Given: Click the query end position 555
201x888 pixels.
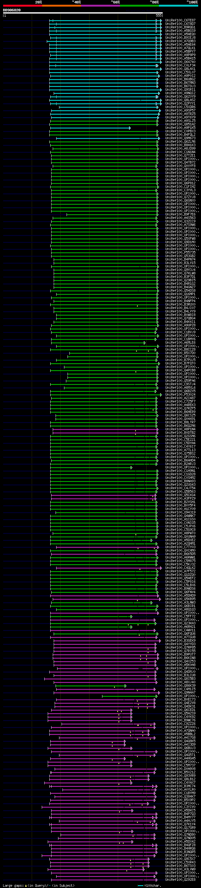Looking at the screenshot, I should click(x=158, y=15).
